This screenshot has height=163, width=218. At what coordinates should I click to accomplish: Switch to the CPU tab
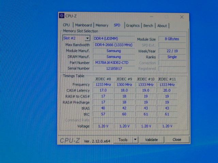coord(66,25)
